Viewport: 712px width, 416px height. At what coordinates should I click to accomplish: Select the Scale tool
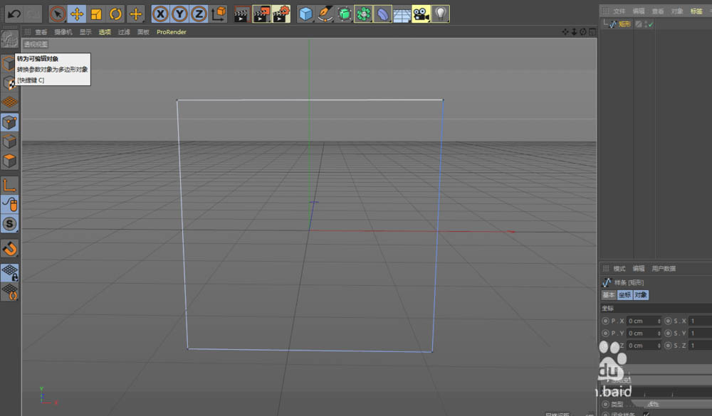click(95, 14)
